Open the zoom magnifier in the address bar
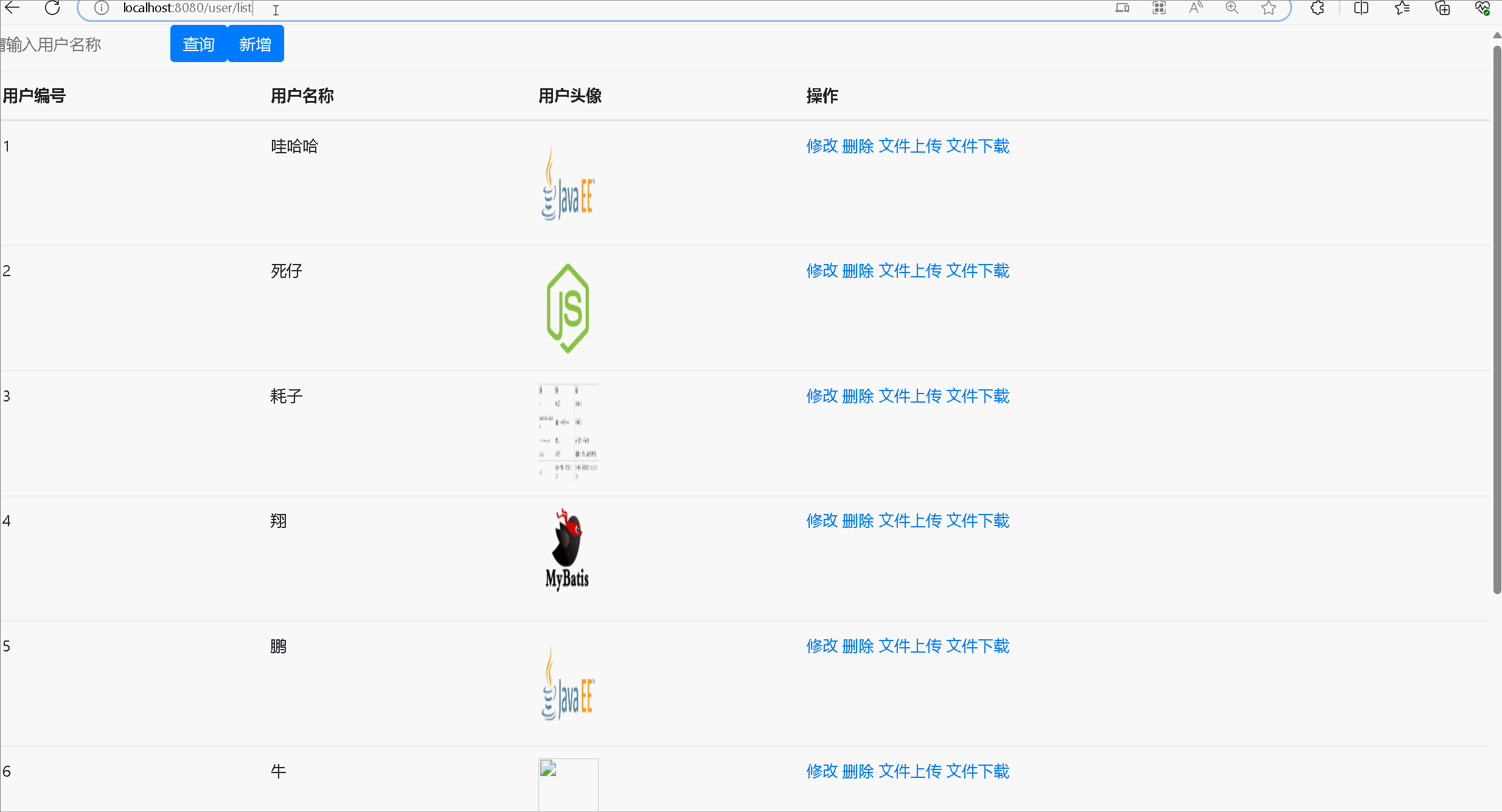Viewport: 1502px width, 812px height. tap(1232, 9)
